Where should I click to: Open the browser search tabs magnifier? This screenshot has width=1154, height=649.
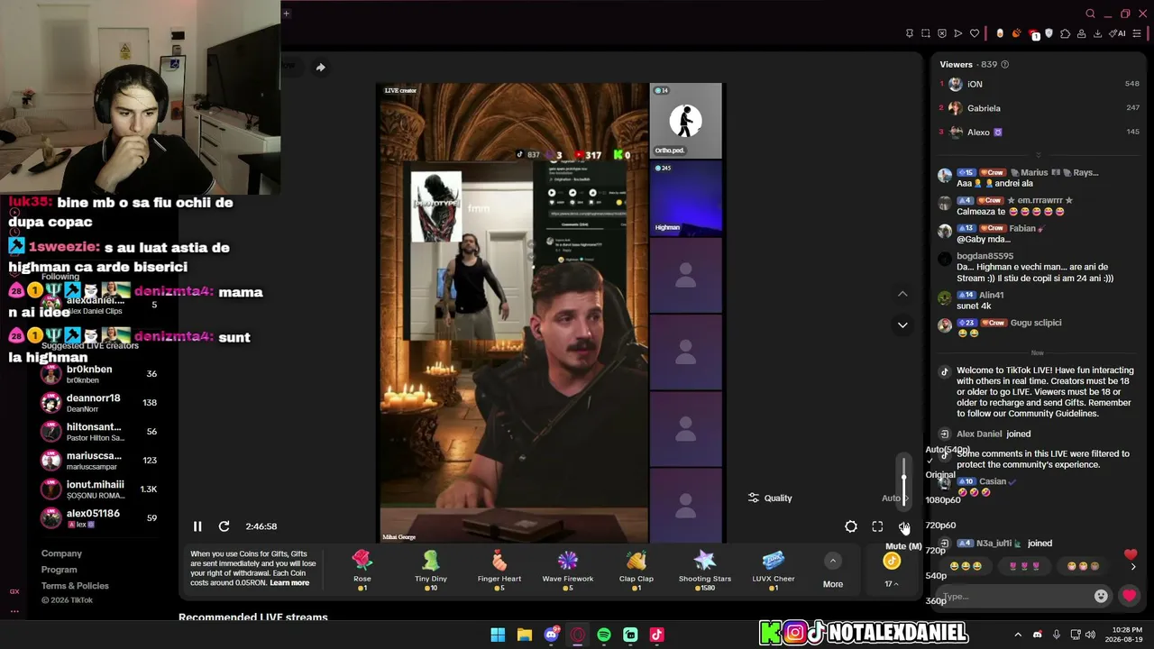(x=1090, y=14)
